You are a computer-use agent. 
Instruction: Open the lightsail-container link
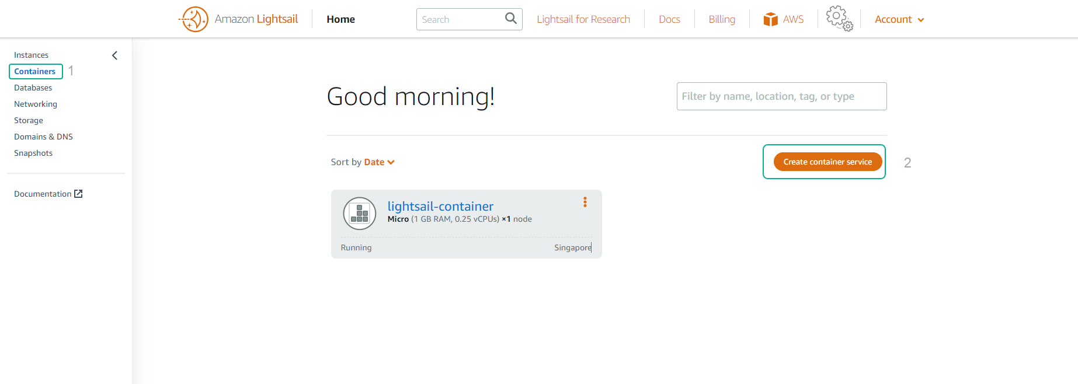pos(440,206)
